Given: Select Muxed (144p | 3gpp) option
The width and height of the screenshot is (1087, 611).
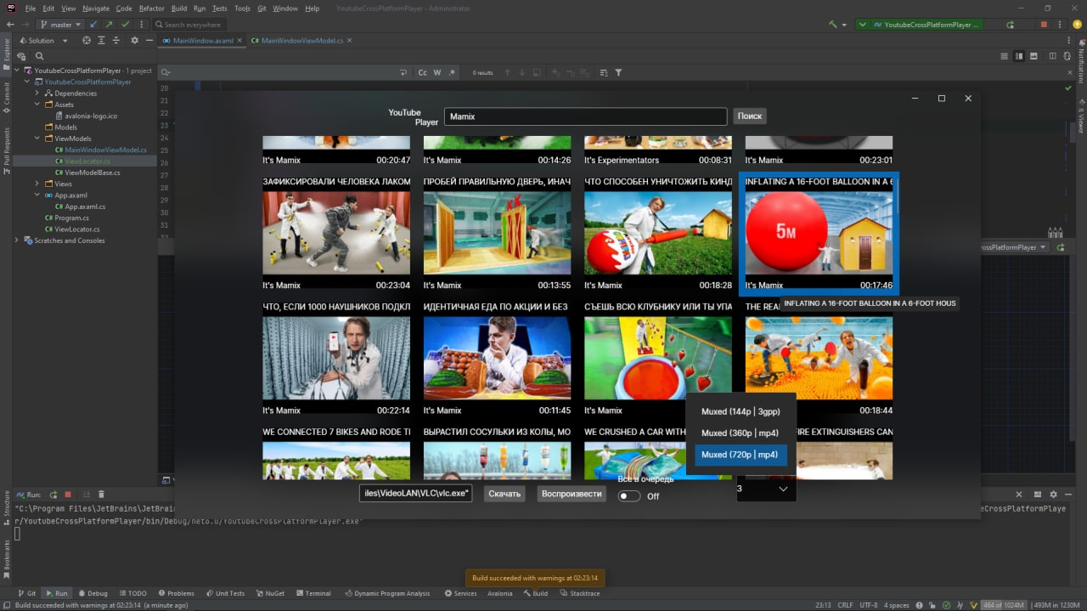Looking at the screenshot, I should pyautogui.click(x=741, y=411).
